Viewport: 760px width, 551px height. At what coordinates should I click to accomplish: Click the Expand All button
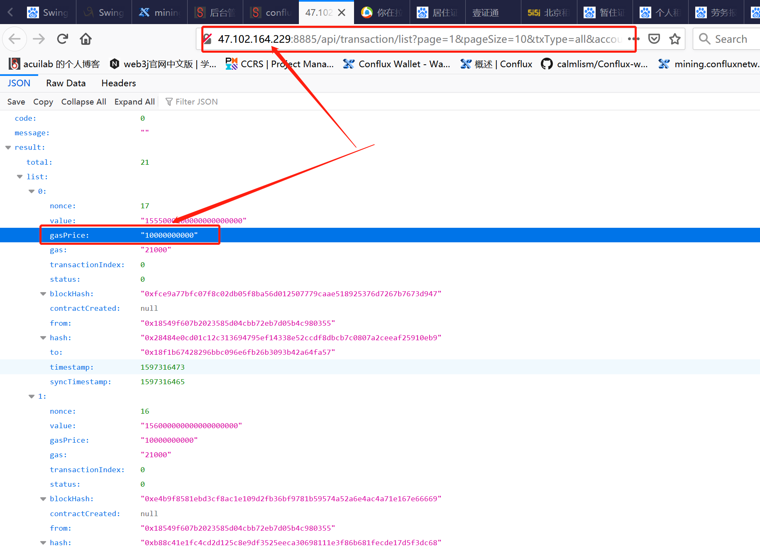pyautogui.click(x=134, y=102)
